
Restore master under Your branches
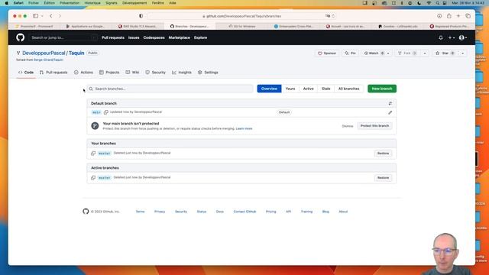(x=383, y=153)
